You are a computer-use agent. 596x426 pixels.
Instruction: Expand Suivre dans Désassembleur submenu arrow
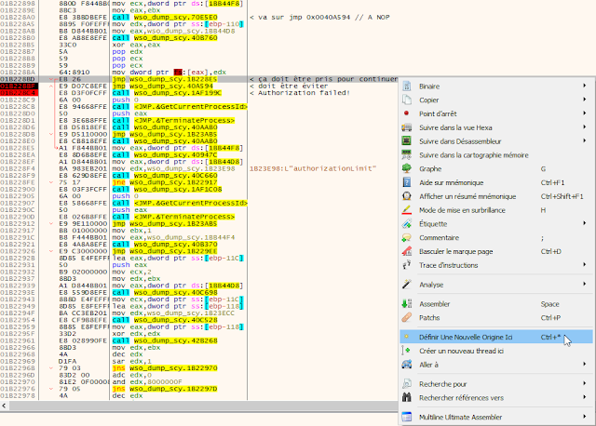click(585, 140)
